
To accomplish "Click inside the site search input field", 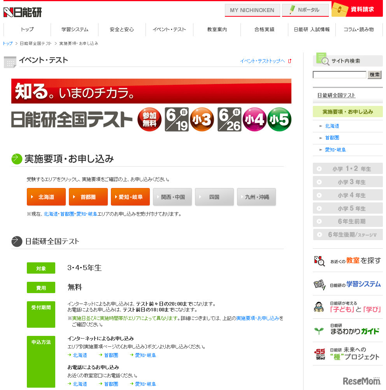I will point(339,75).
